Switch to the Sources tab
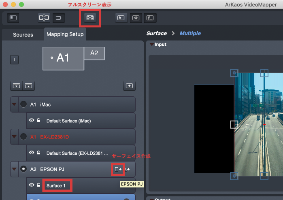 pyautogui.click(x=23, y=35)
